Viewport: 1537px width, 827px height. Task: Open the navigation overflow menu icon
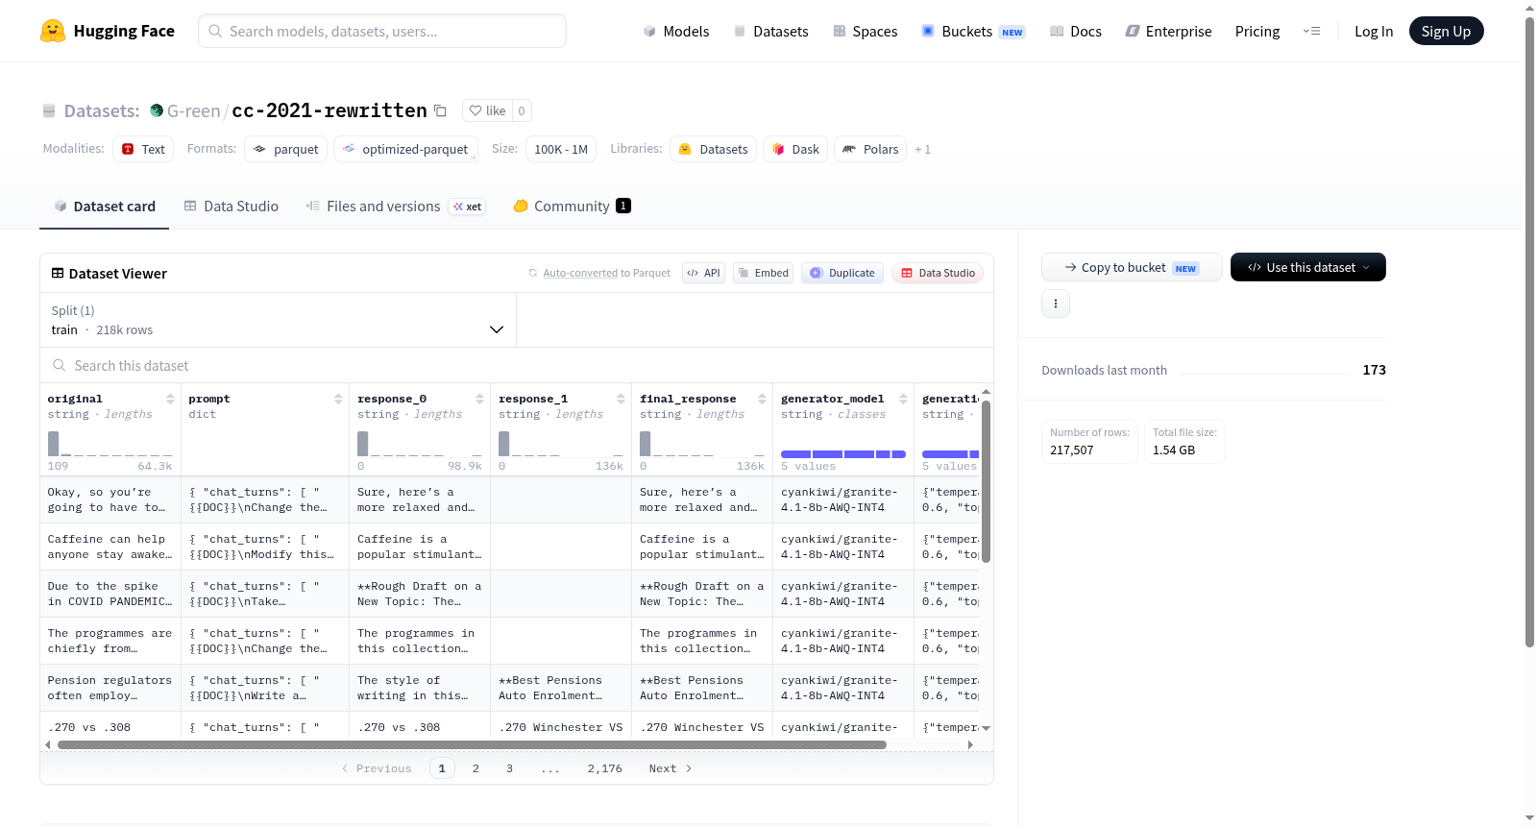pyautogui.click(x=1311, y=31)
